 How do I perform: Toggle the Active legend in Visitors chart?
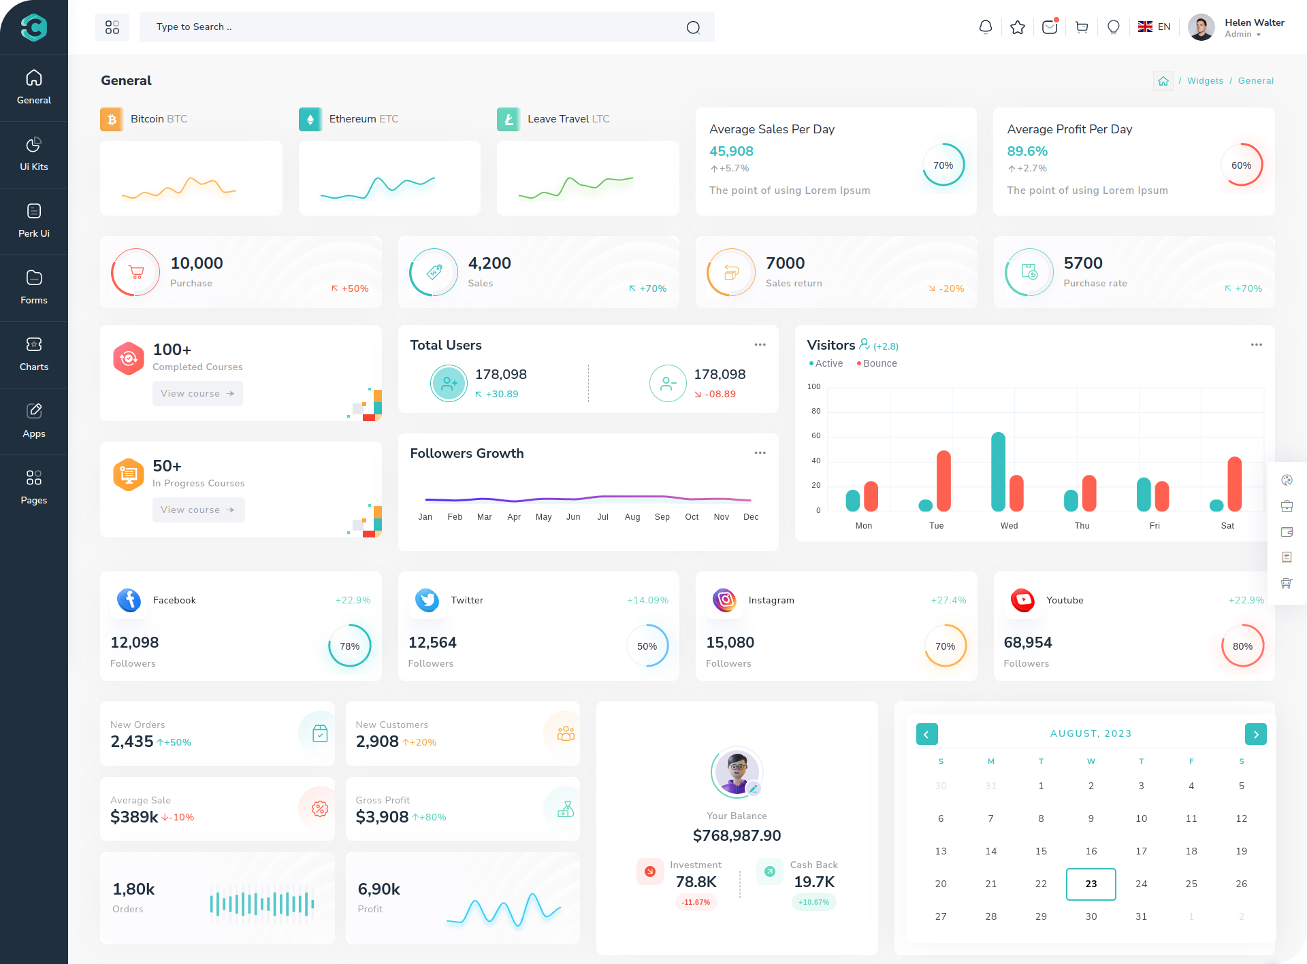pyautogui.click(x=826, y=363)
